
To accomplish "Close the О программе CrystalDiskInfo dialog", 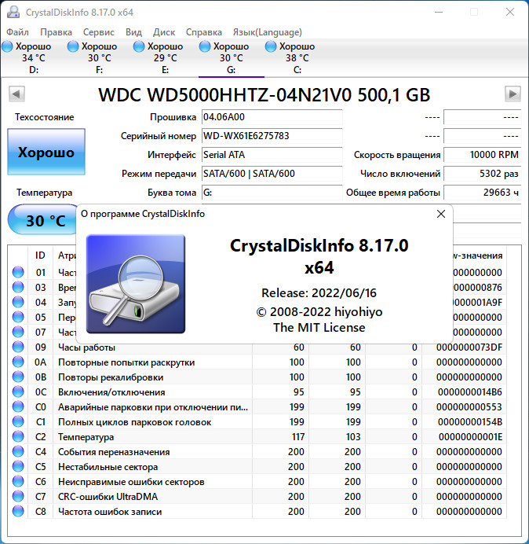I will pyautogui.click(x=441, y=214).
